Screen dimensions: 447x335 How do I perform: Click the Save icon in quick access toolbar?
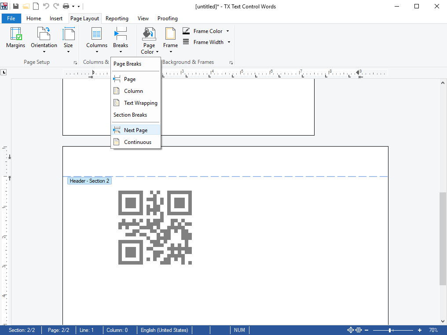pos(16,6)
